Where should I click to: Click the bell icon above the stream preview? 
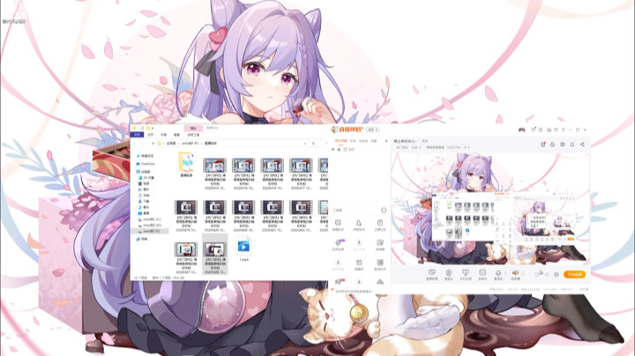click(x=571, y=145)
